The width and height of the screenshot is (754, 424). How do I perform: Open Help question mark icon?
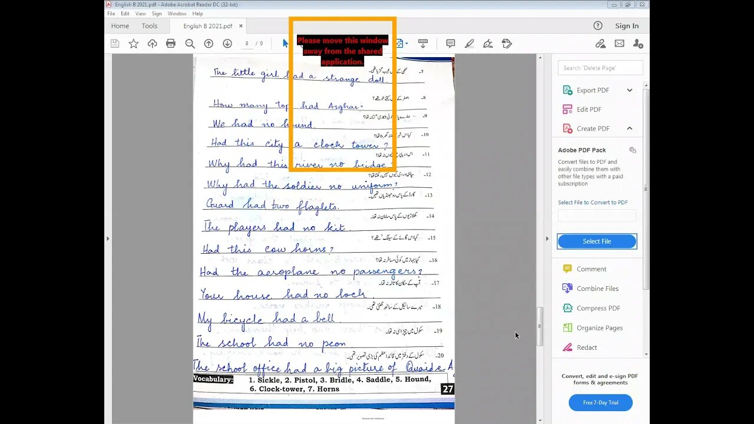coord(598,25)
